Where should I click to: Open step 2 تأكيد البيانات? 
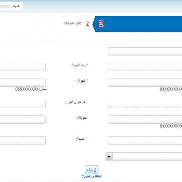76,24
